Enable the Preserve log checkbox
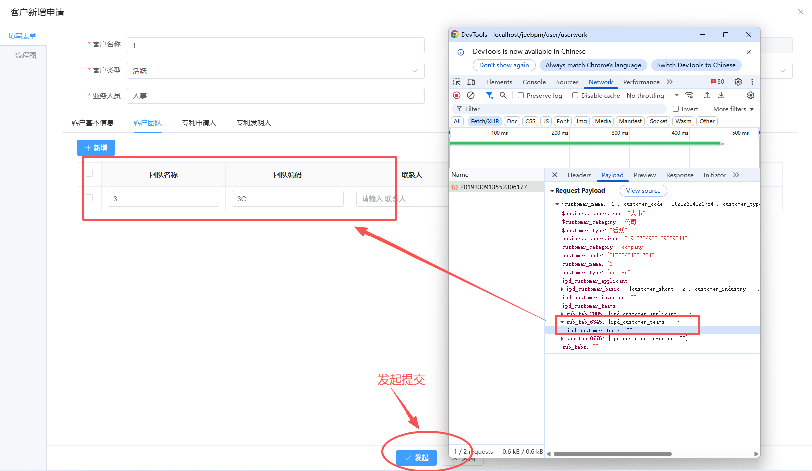 click(521, 95)
